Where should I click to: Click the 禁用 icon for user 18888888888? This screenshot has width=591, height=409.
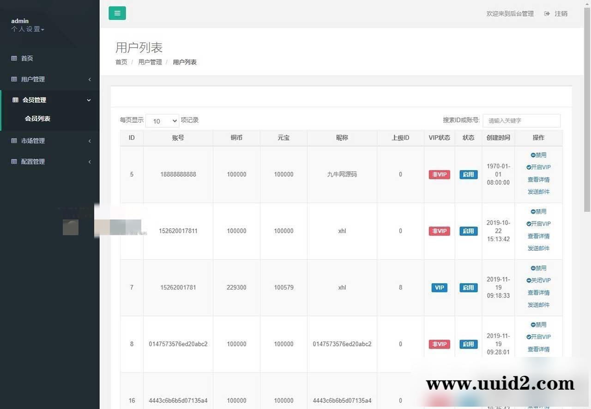point(538,155)
